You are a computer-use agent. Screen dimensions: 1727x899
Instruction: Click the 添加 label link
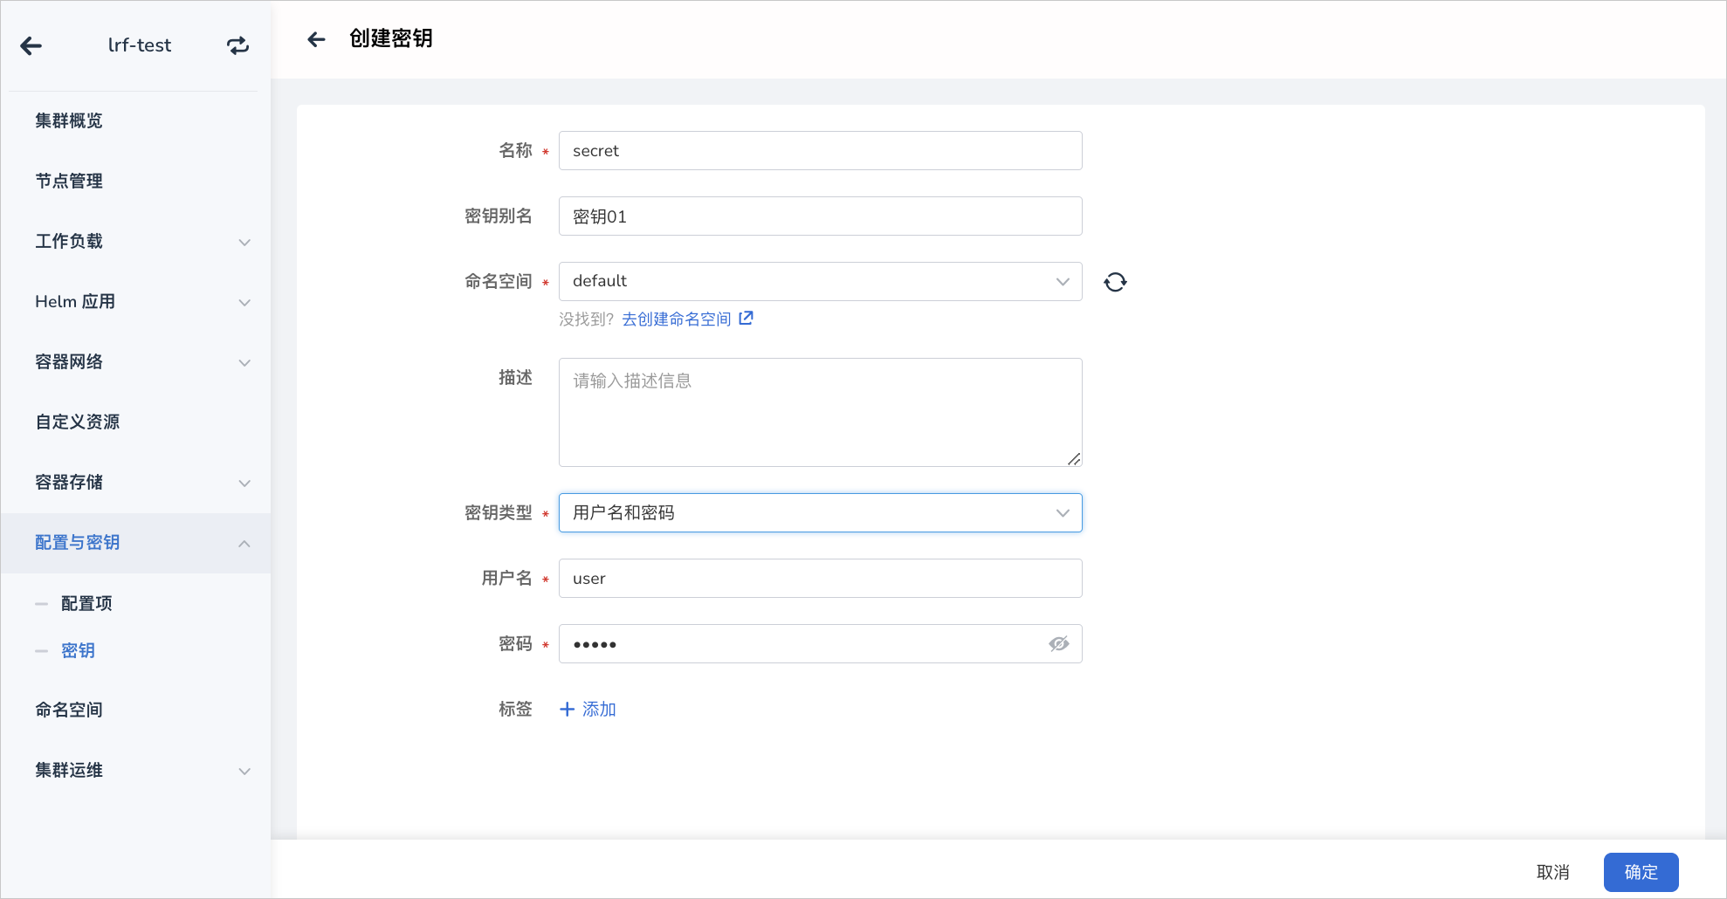point(599,710)
